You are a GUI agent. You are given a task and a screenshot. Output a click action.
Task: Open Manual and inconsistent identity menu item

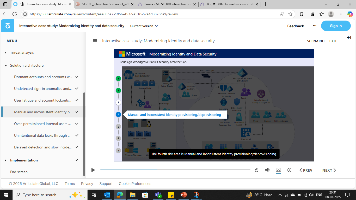pyautogui.click(x=43, y=112)
